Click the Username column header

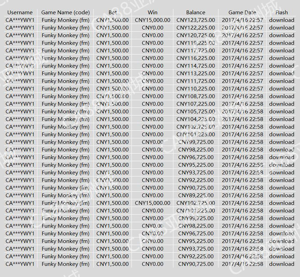[x=20, y=13]
